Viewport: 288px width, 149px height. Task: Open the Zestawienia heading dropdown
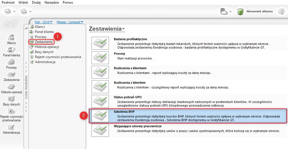click(107, 29)
